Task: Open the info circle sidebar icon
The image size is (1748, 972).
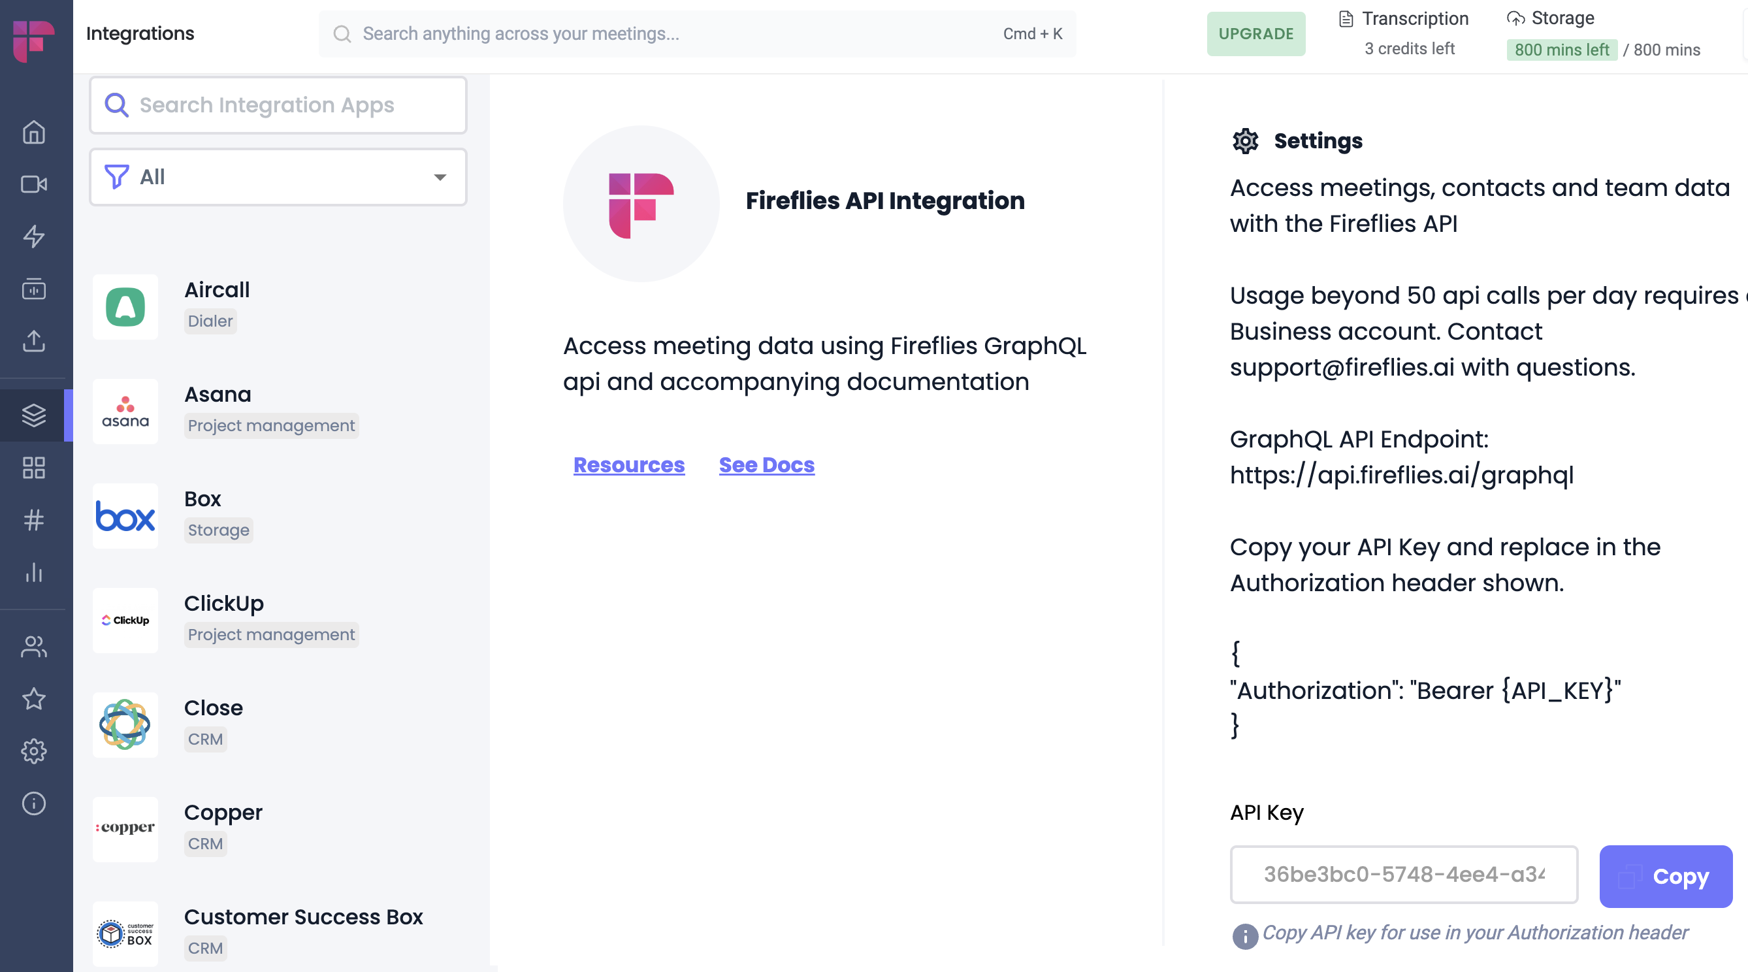Action: click(x=33, y=803)
